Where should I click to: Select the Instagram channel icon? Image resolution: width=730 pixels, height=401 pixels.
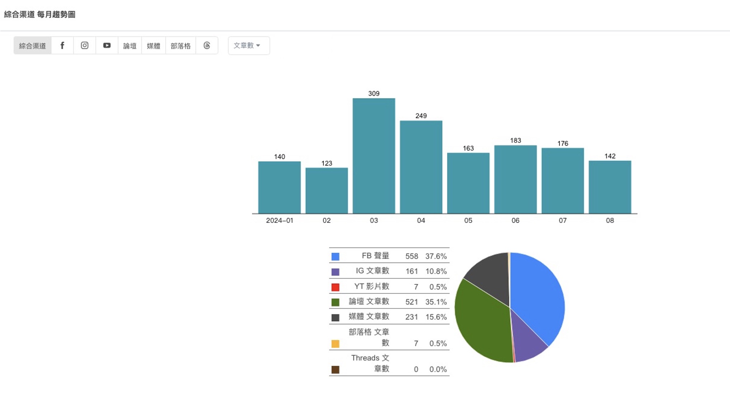click(x=84, y=46)
